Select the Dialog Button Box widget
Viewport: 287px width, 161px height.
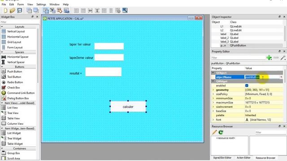click(x=18, y=98)
